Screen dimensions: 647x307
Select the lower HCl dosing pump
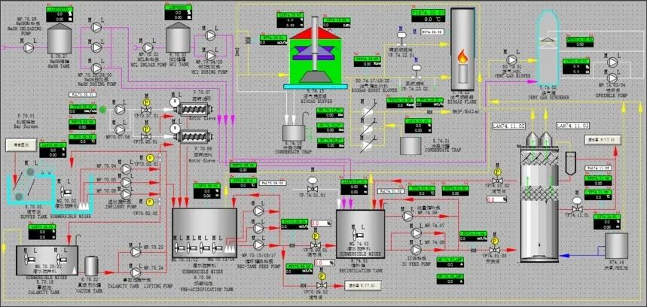coord(210,55)
